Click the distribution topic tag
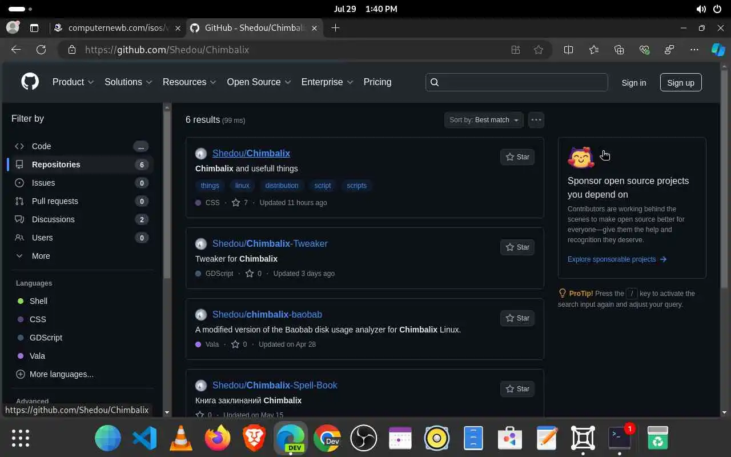The image size is (731, 457). point(282,186)
